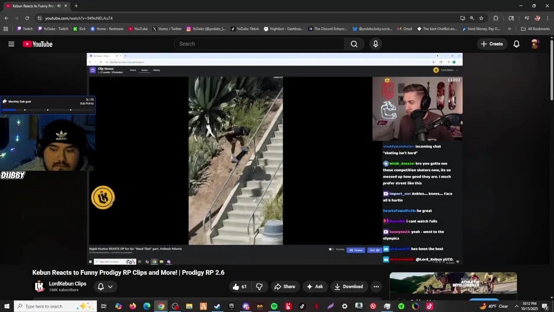This screenshot has width=554, height=312.
Task: Open Spotify from the taskbar
Action: (x=274, y=306)
